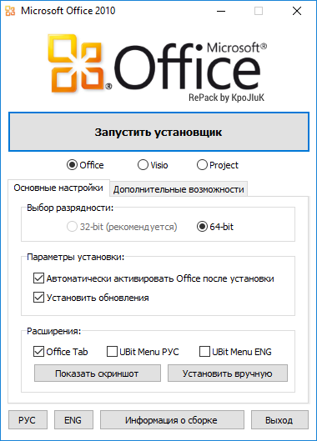The width and height of the screenshot is (317, 441).
Task: Click the Параметры установки label
Action: [75, 257]
